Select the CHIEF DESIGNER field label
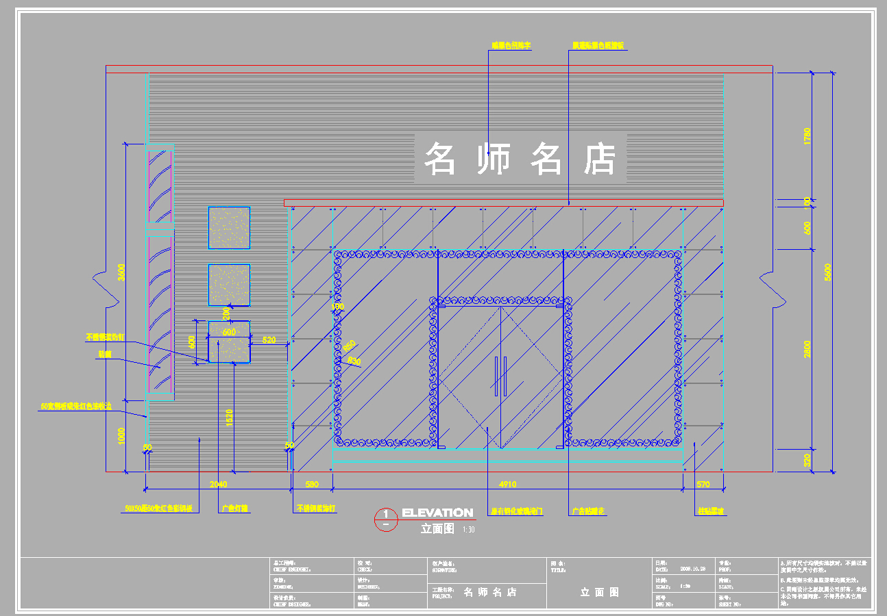Screen dimensions: 887x616 pos(292,604)
